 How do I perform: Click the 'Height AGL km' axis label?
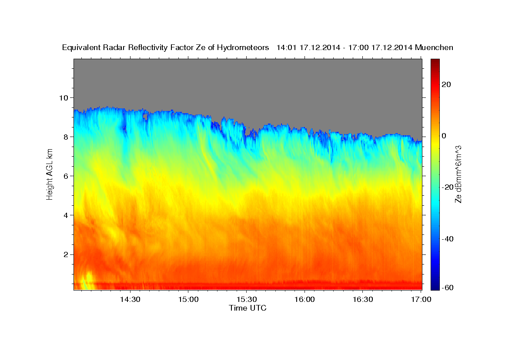(50, 174)
